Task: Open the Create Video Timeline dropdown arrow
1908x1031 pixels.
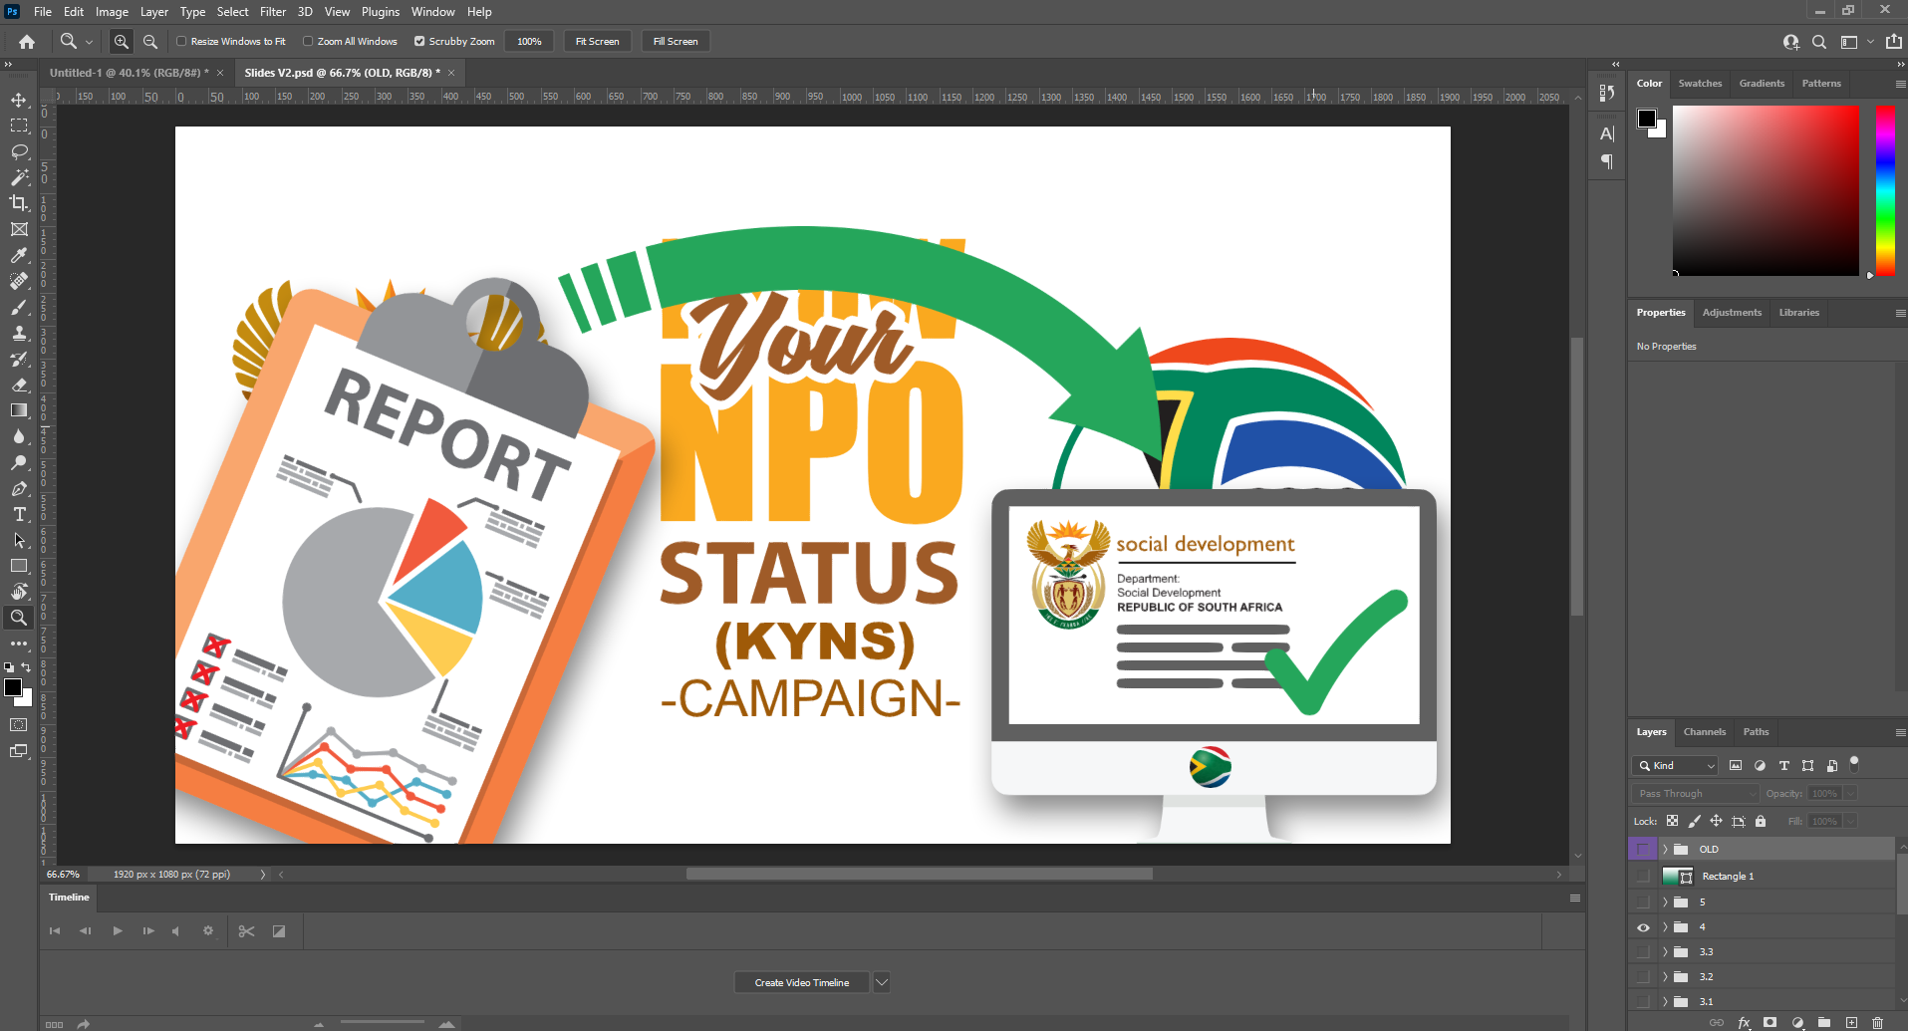Action: (x=881, y=982)
